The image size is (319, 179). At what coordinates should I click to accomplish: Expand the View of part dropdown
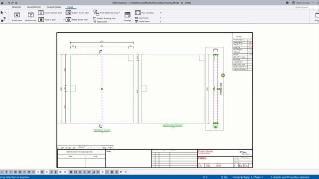[x=64, y=20]
